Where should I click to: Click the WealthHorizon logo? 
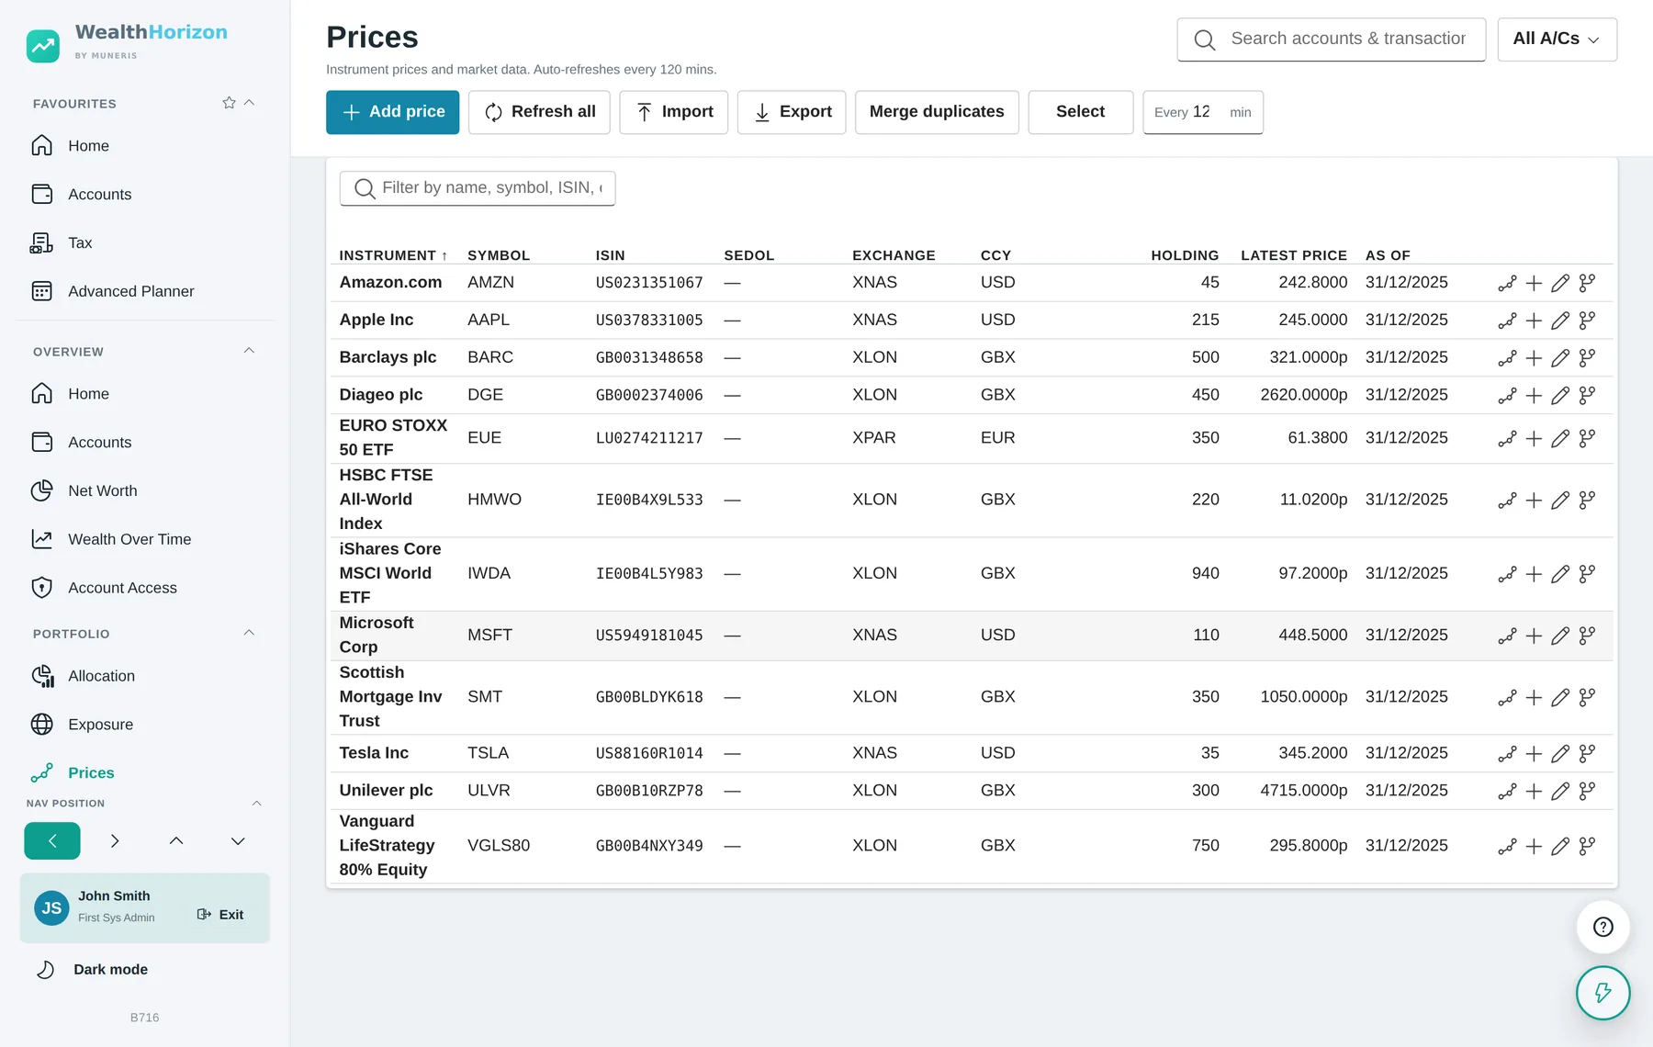[x=128, y=42]
